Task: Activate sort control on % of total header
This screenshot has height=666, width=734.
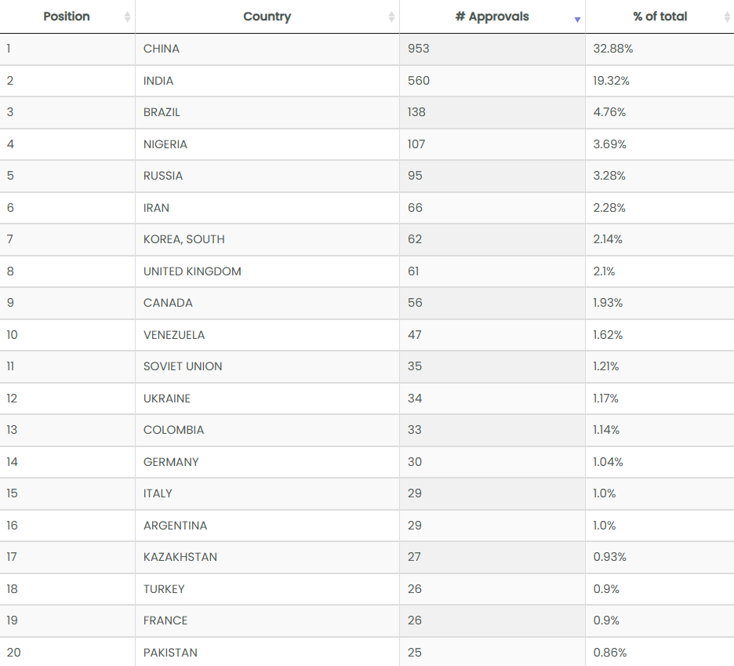Action: [725, 16]
